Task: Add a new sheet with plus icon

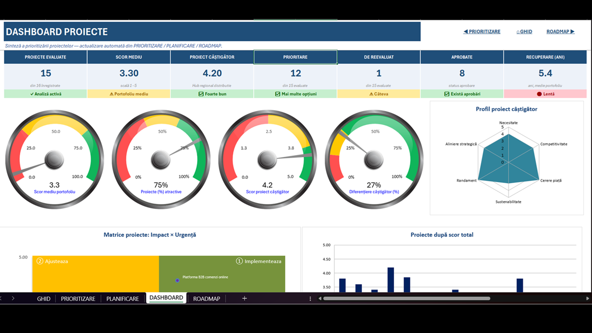Action: tap(245, 298)
